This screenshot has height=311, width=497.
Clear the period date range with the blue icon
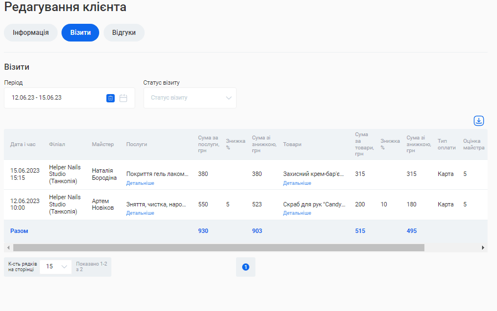(x=110, y=98)
